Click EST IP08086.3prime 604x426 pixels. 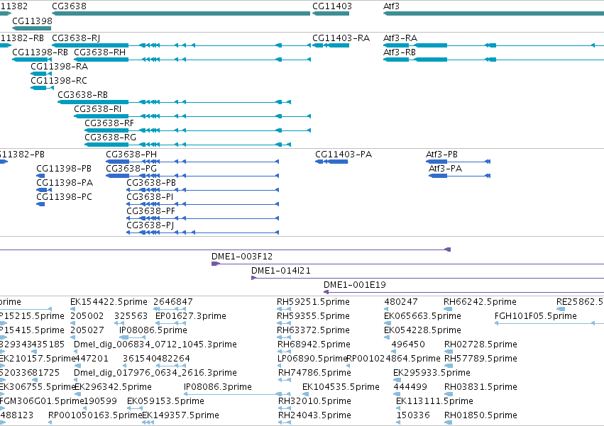218,387
